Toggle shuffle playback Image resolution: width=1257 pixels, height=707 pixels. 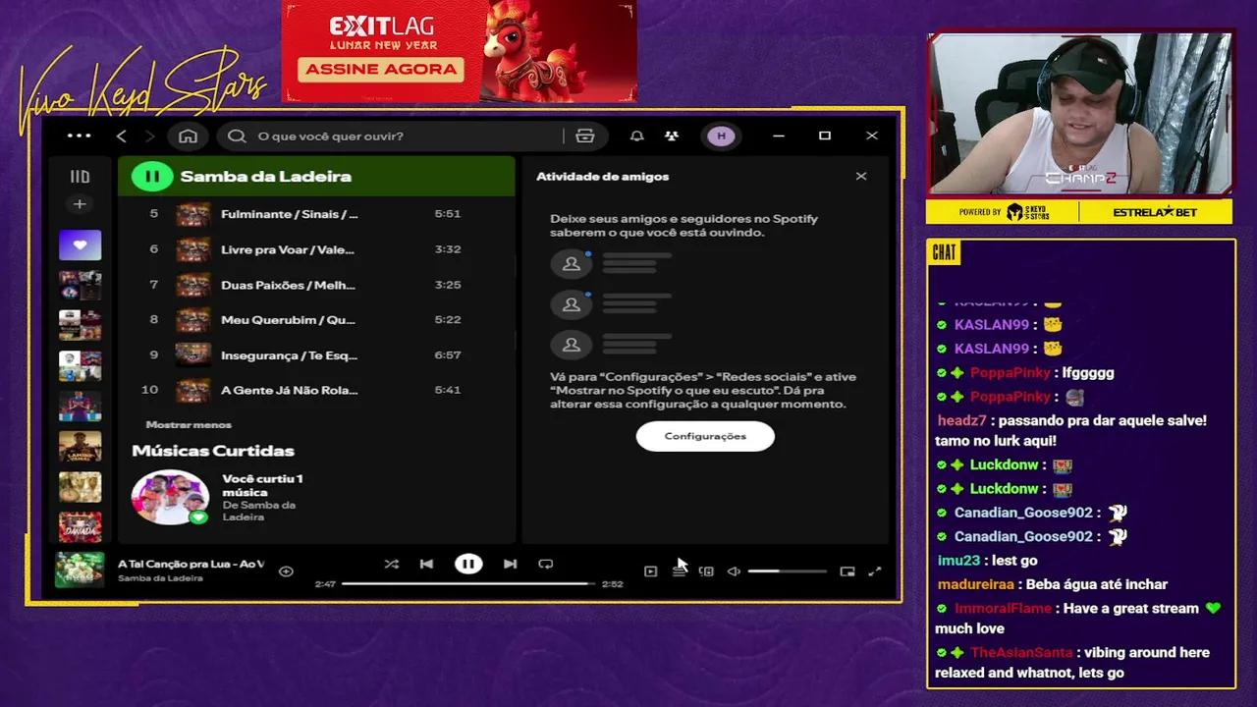(391, 564)
